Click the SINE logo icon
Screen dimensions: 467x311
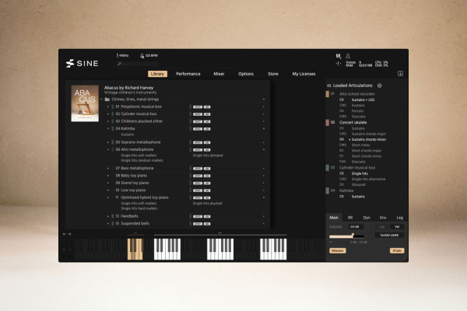click(70, 63)
